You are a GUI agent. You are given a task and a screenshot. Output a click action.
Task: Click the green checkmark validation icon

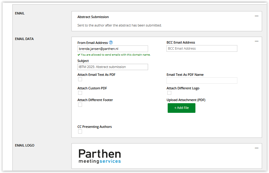point(79,55)
